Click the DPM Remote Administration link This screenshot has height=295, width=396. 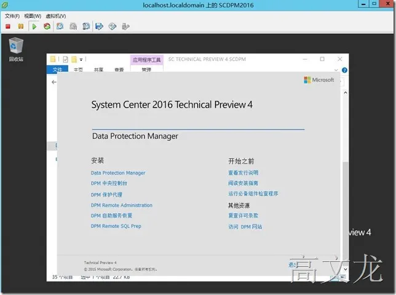point(122,205)
